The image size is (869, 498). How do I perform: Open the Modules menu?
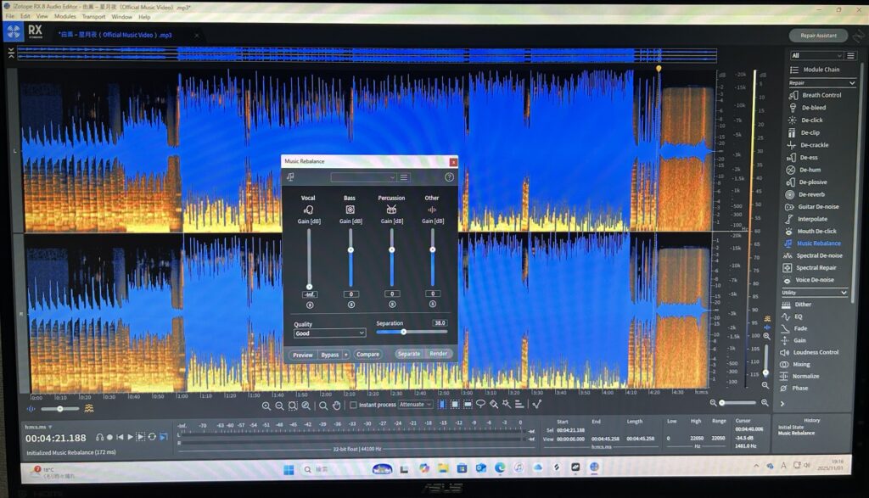point(64,17)
